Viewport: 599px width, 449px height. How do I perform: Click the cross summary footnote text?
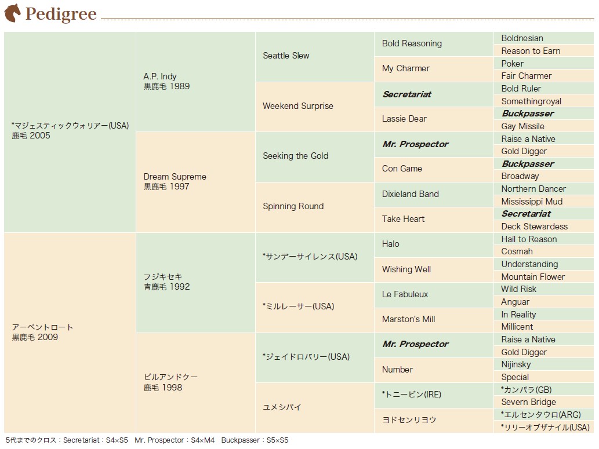[147, 440]
